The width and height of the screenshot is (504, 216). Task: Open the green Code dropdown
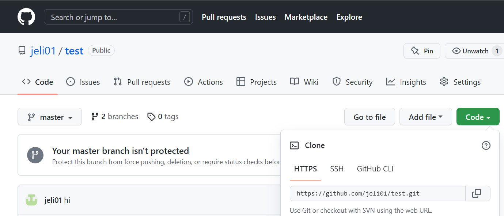(478, 117)
